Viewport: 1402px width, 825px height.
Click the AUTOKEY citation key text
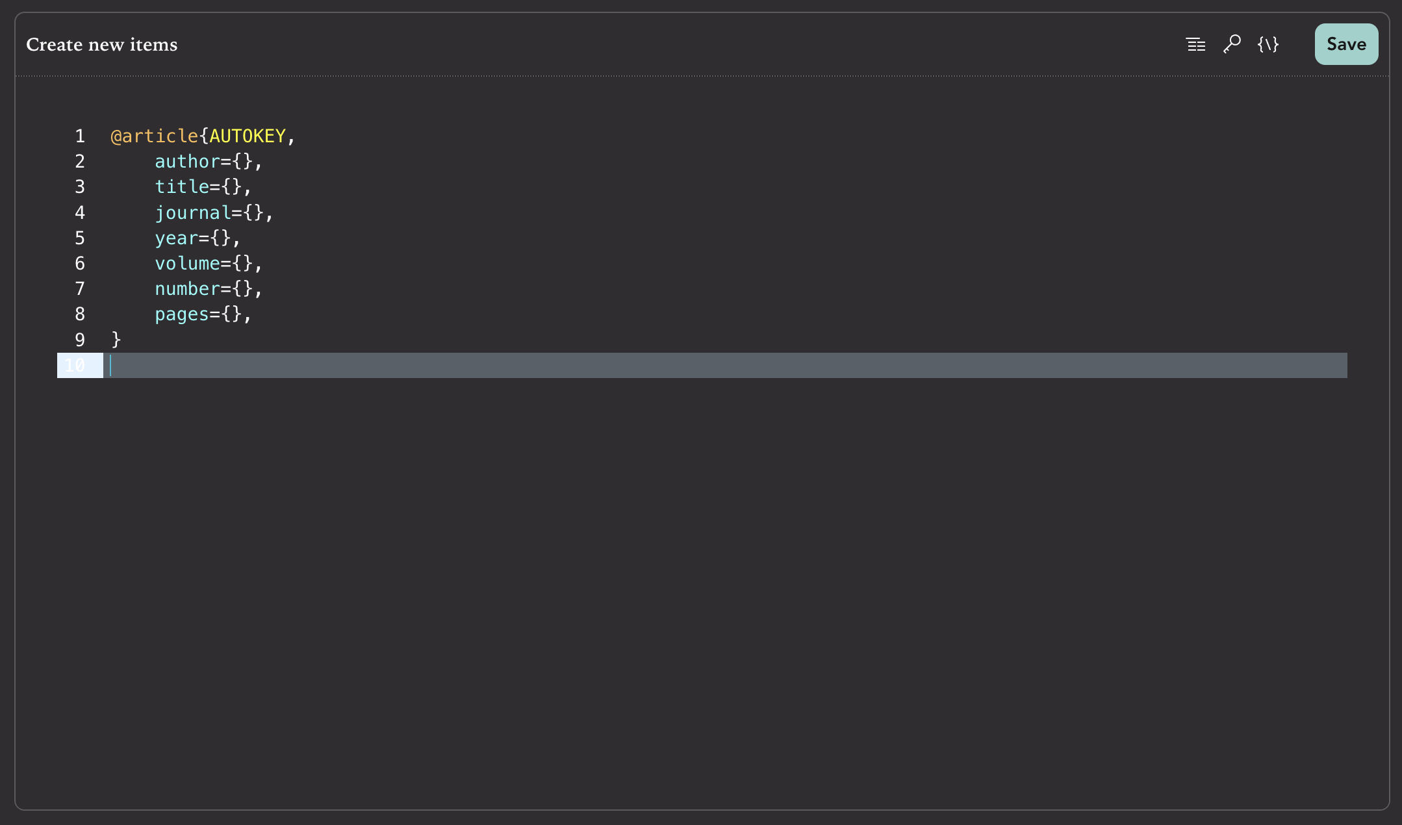tap(247, 136)
